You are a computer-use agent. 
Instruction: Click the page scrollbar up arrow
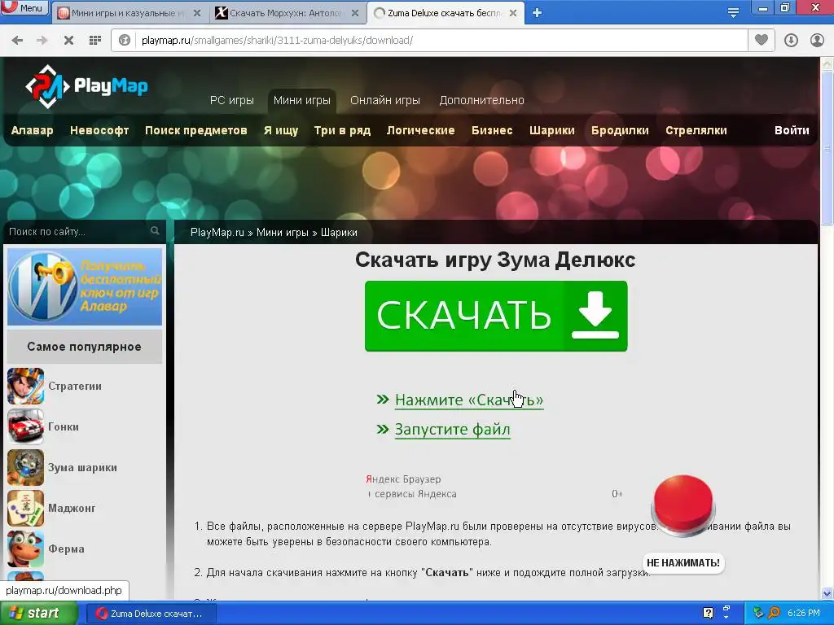[x=827, y=64]
